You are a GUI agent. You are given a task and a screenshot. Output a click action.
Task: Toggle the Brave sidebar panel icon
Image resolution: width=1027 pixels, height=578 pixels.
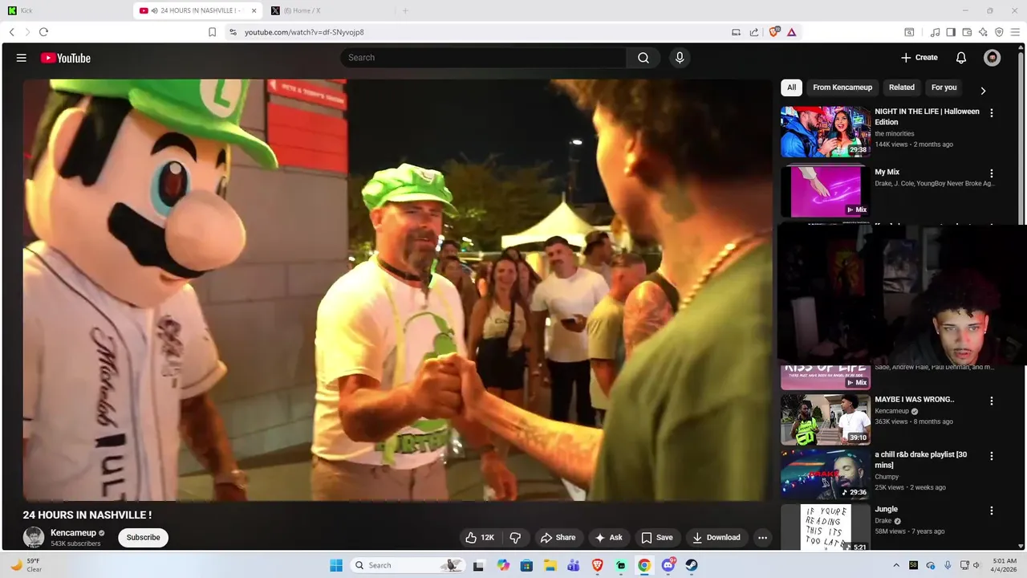(x=951, y=32)
